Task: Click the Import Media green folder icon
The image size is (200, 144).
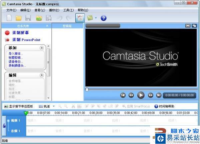Action: click(x=39, y=18)
